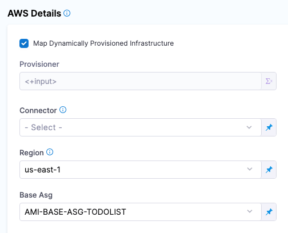Image resolution: width=288 pixels, height=233 pixels.
Task: Click the Connector field label text
Action: coord(38,110)
